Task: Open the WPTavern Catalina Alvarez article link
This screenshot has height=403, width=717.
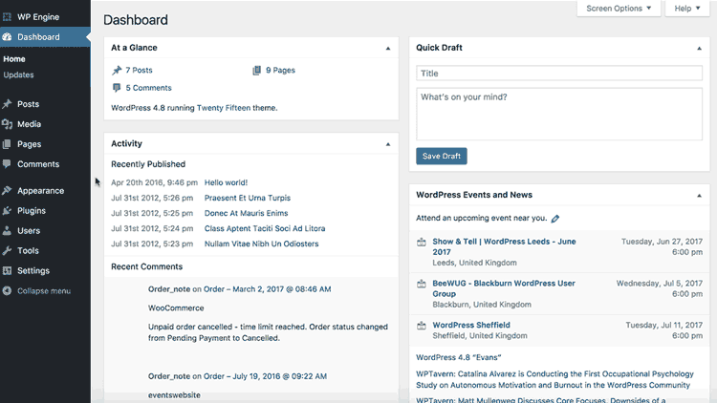Action: (x=554, y=380)
